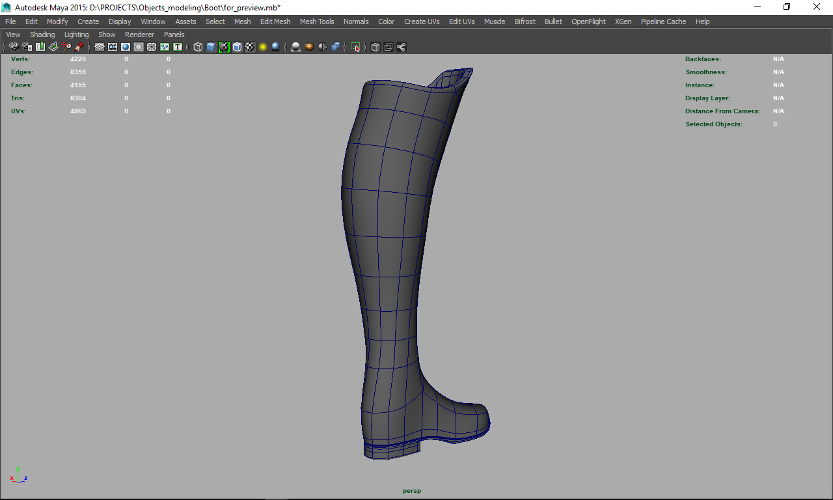The image size is (833, 500).
Task: Select the Grease Pencil tool
Action: [79, 47]
